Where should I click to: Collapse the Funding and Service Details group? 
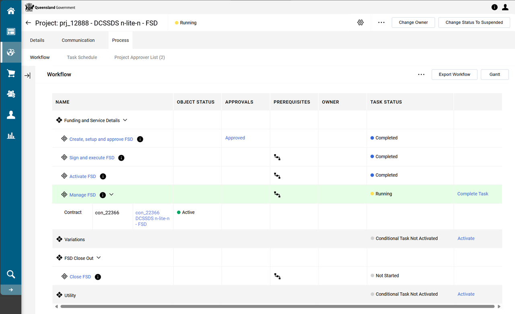pyautogui.click(x=125, y=120)
